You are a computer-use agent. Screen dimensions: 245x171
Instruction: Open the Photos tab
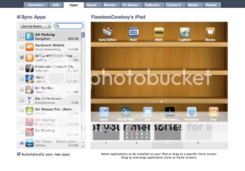pos(211,5)
